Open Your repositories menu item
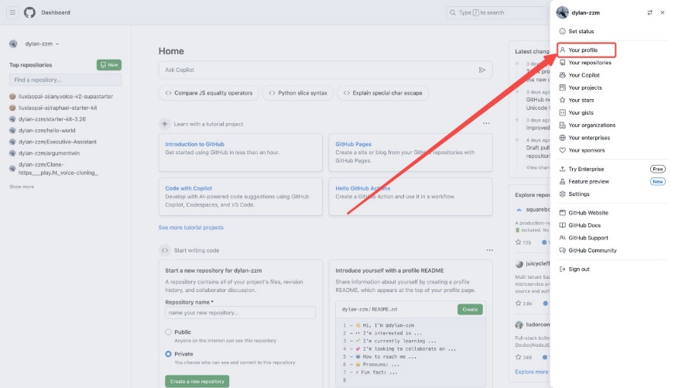The image size is (675, 388). [590, 63]
